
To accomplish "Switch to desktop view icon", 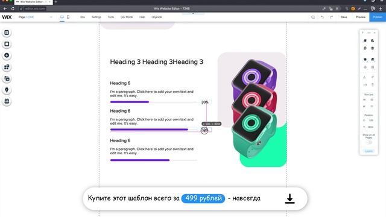I will (x=62, y=17).
